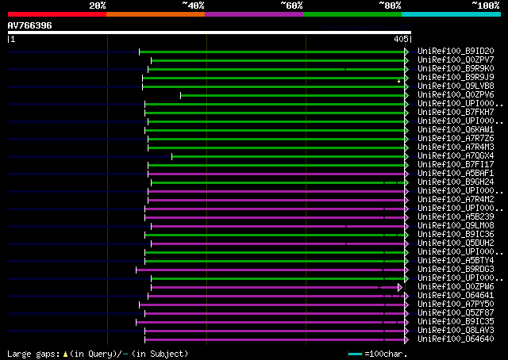The height and width of the screenshot is (360, 508).
Task: Click the UniRef100_O64641 label
Action: click(x=456, y=296)
